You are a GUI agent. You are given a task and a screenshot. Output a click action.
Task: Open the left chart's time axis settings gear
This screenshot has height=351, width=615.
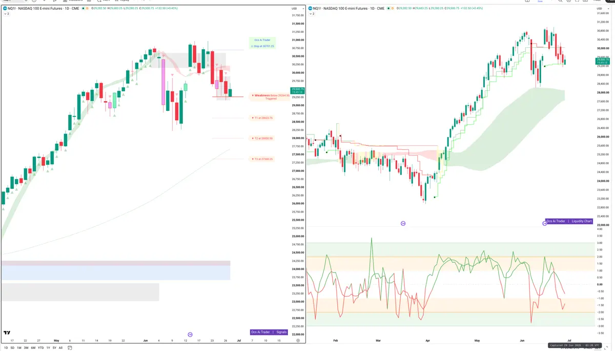click(298, 340)
